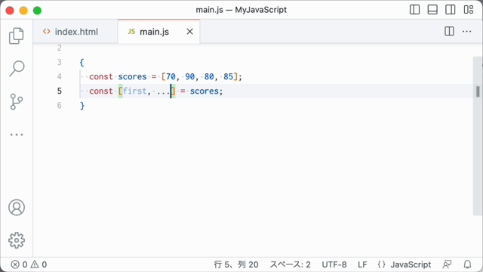Open the Manage gear menu
Image resolution: width=483 pixels, height=272 pixels.
coord(17,240)
